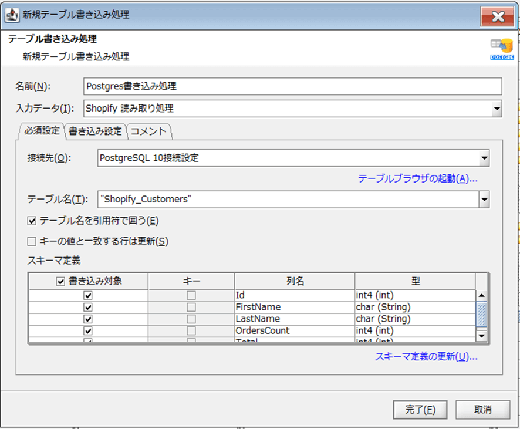Click the int4 (int) type of OrdersCount
This screenshot has width=520, height=429.
tap(415, 331)
